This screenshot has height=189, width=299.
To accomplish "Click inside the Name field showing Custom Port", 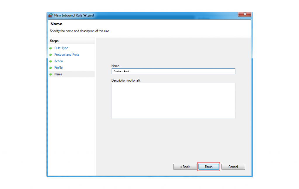I will [173, 71].
